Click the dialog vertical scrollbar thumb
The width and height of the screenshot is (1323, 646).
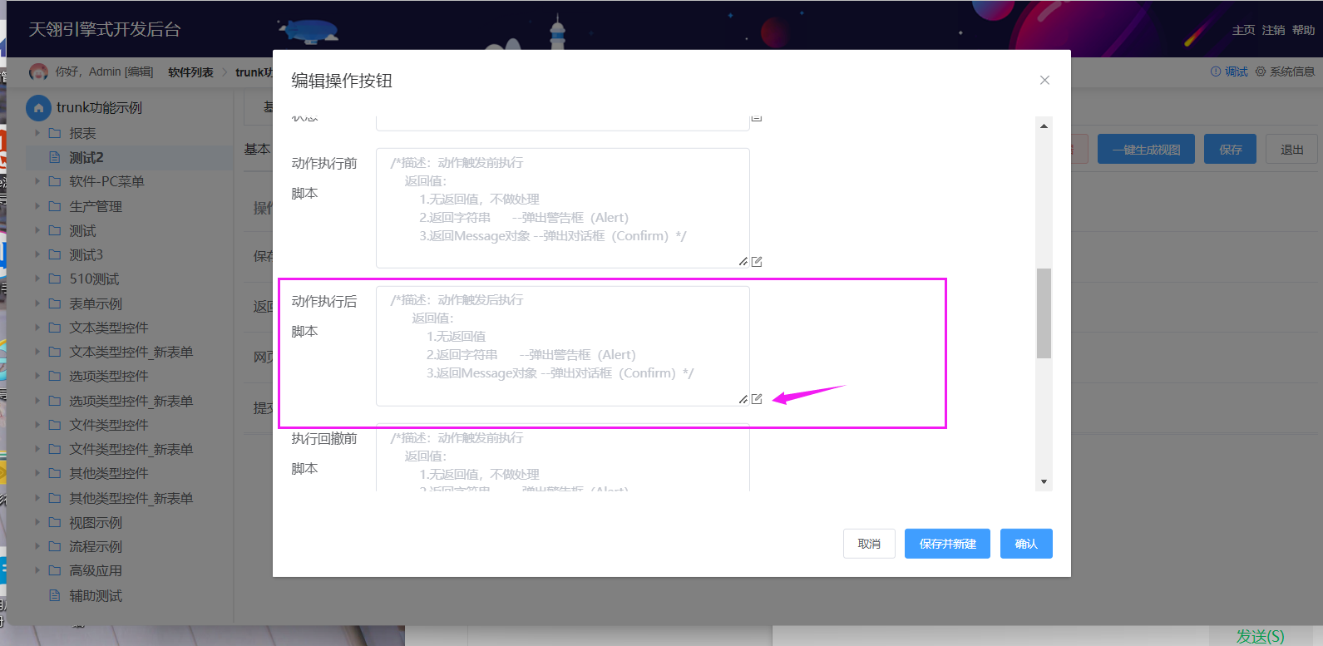coord(1044,313)
